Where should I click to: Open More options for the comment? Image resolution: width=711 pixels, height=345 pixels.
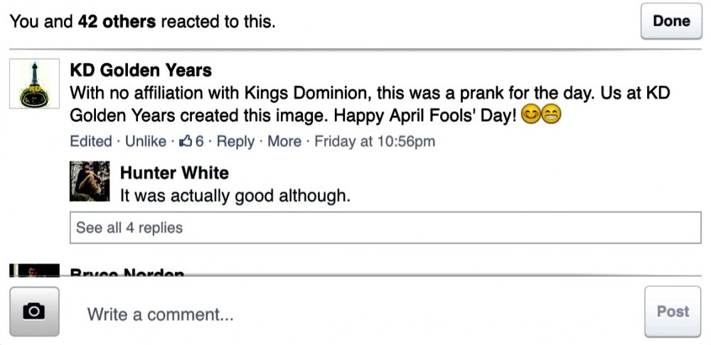coord(284,141)
